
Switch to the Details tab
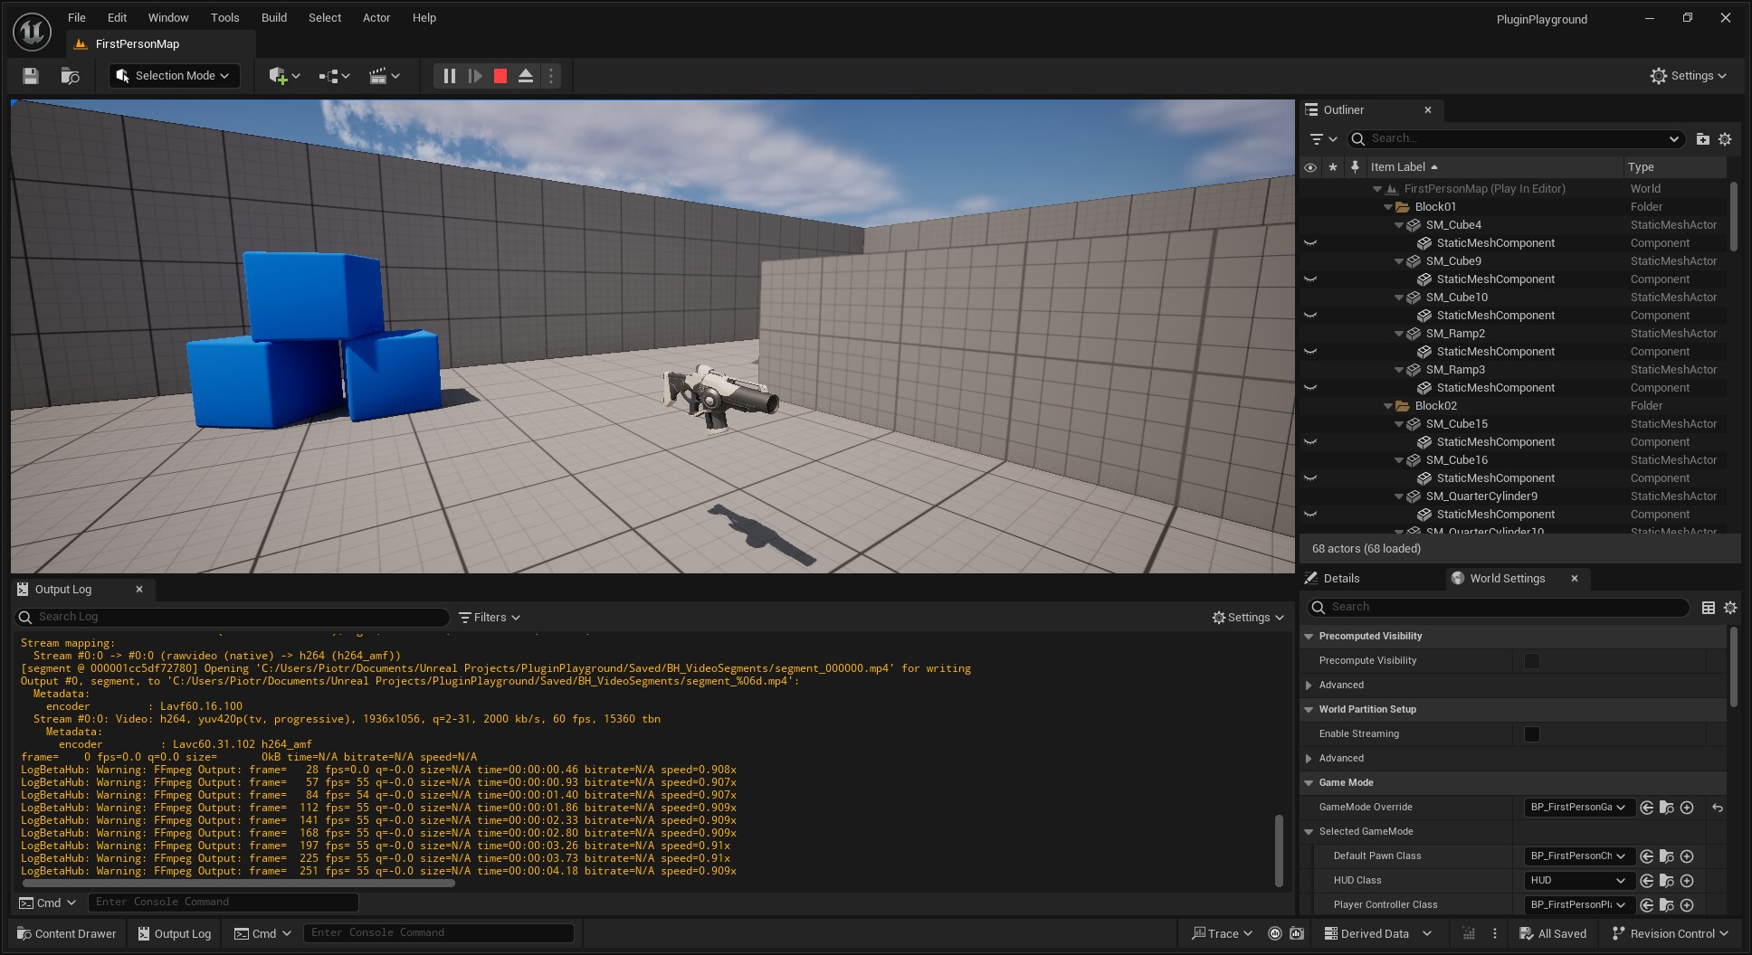[x=1340, y=579]
